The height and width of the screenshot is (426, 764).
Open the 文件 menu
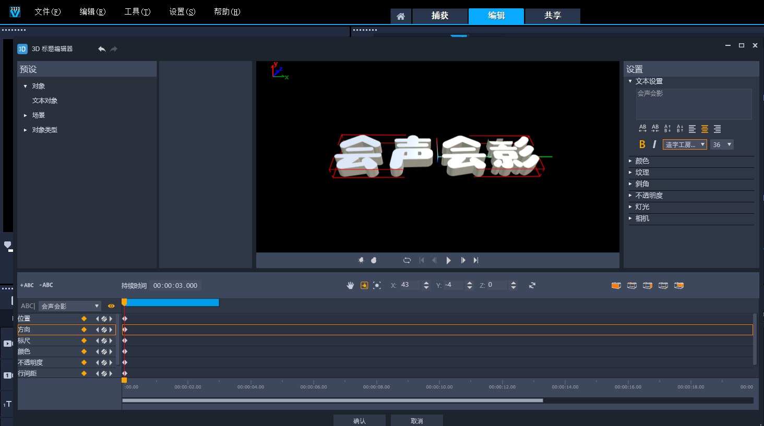click(47, 11)
